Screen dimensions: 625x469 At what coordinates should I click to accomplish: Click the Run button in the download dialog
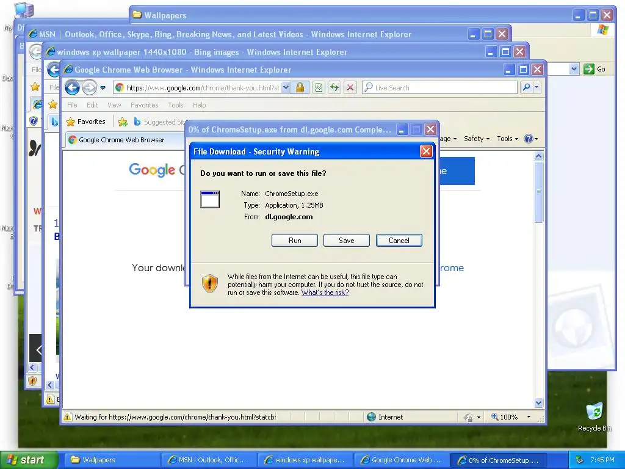tap(295, 241)
